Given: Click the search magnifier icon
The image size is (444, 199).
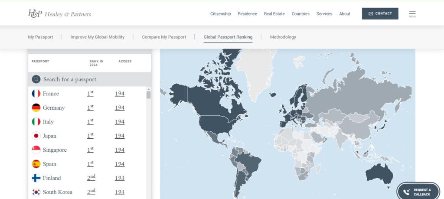Looking at the screenshot, I should pos(36,79).
